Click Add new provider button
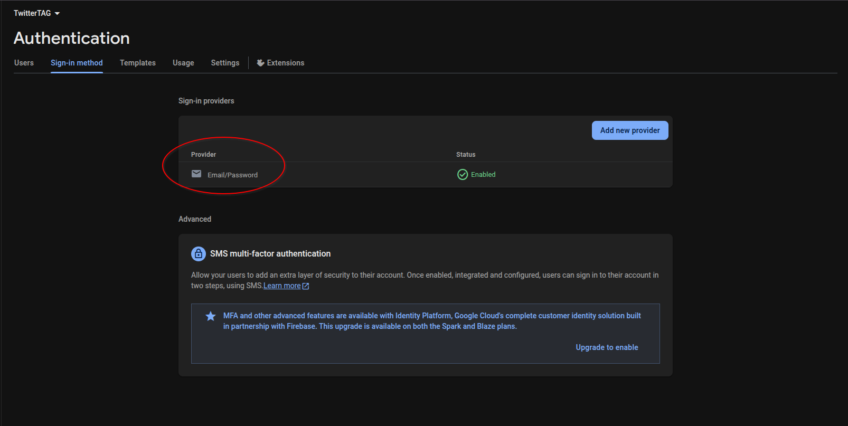This screenshot has width=848, height=426. coord(630,130)
